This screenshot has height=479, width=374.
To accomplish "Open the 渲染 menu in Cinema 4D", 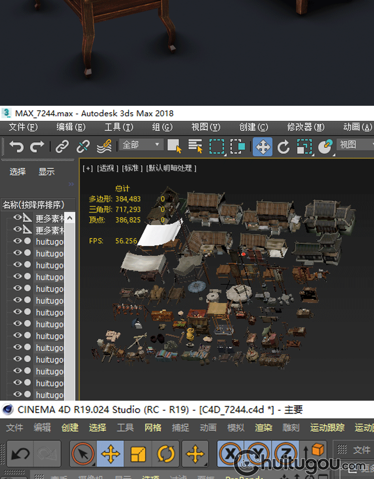I will pos(263,428).
